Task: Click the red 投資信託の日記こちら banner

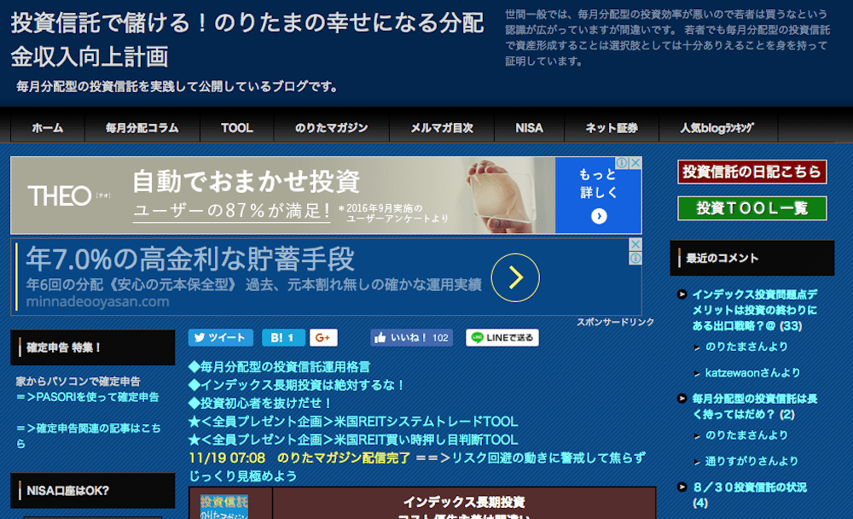Action: coord(751,172)
